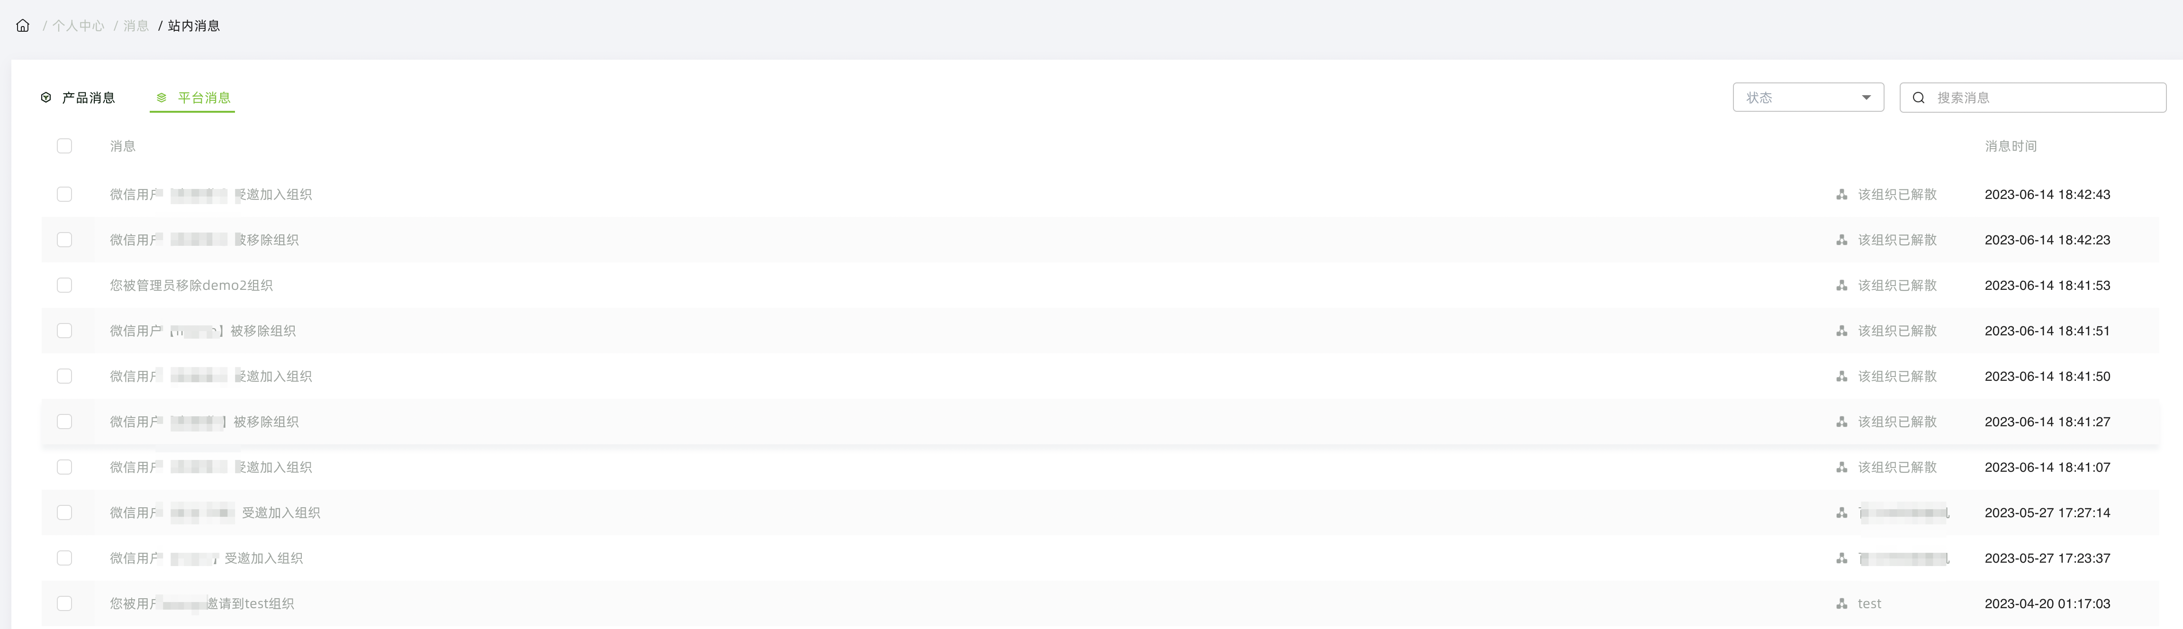Click the home icon in breadcrumb
2183x629 pixels.
pos(23,26)
